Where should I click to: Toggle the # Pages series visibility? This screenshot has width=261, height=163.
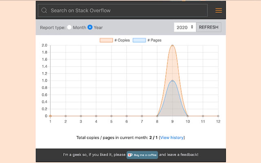(150, 40)
